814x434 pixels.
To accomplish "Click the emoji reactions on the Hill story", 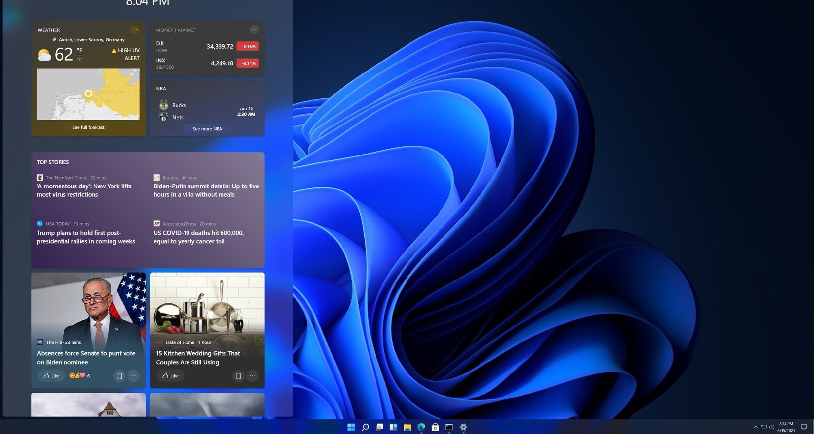I will (79, 375).
